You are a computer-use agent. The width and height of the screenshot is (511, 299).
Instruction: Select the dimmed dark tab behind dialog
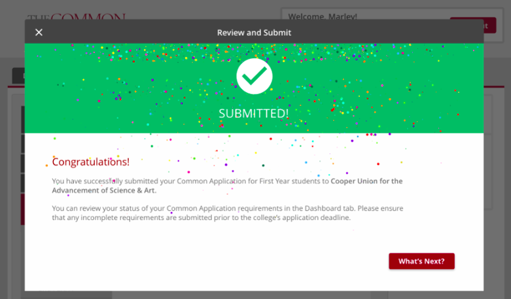(18, 77)
